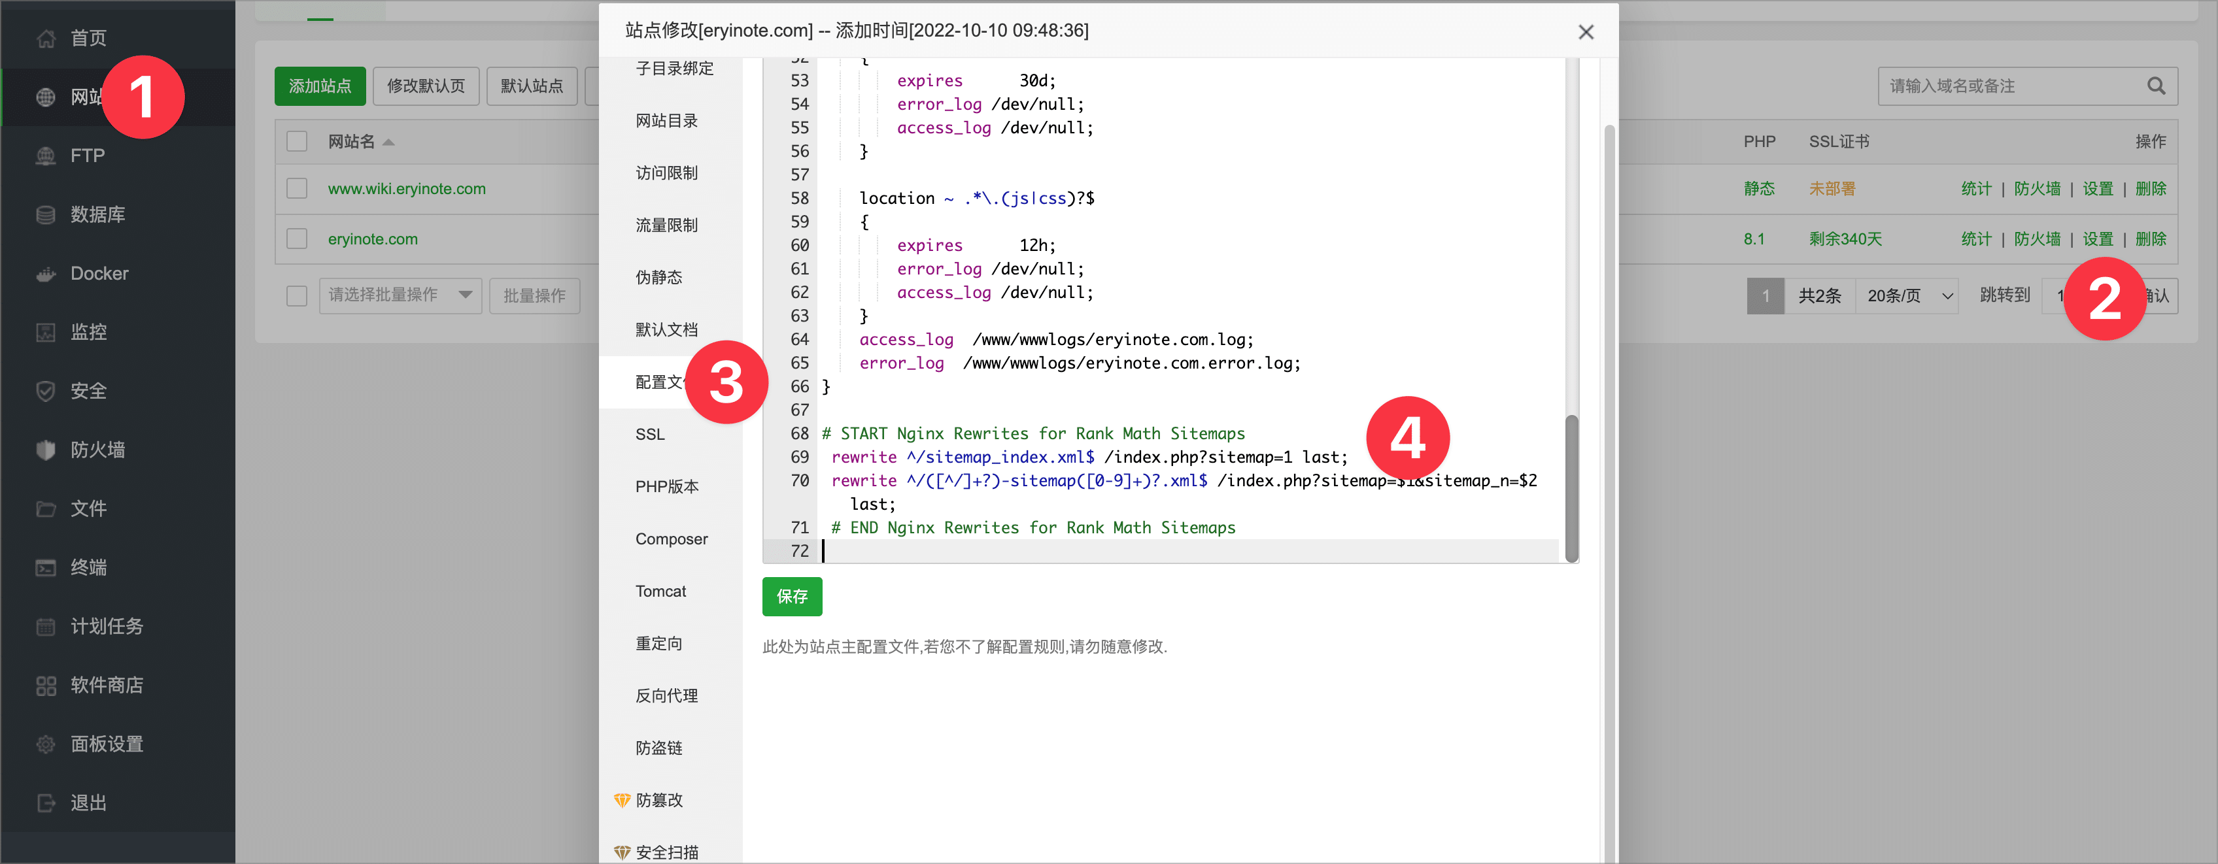Select the 网站目录 tab

[x=666, y=120]
